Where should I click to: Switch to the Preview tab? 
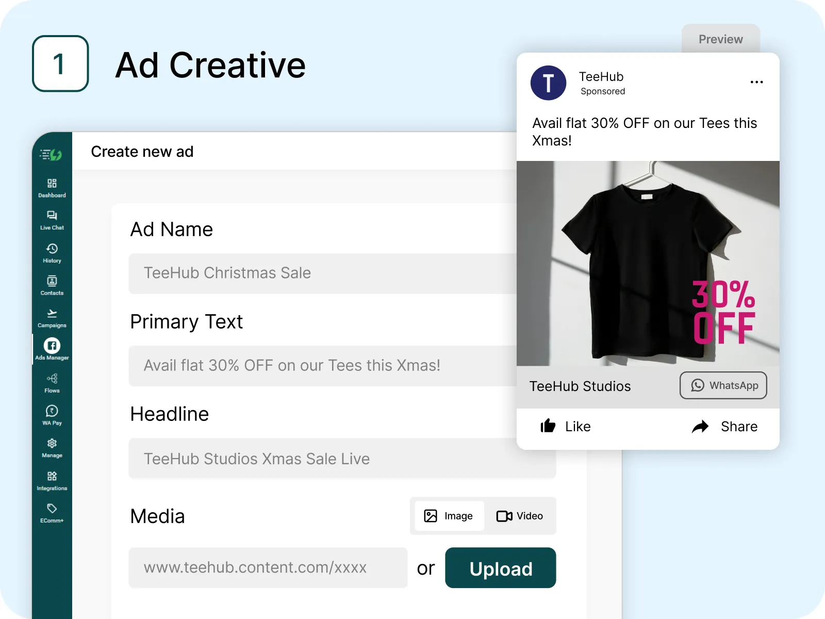pyautogui.click(x=720, y=39)
